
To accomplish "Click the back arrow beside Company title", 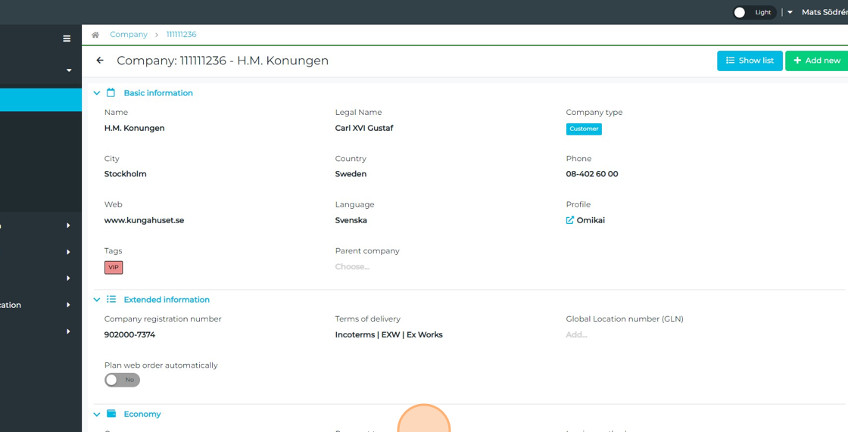I will [100, 61].
